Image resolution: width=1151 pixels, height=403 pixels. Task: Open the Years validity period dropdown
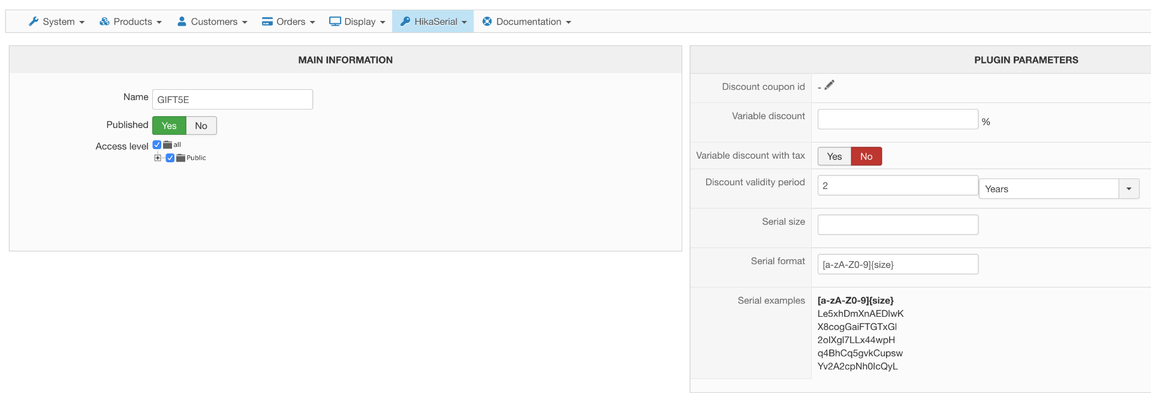pos(1128,189)
